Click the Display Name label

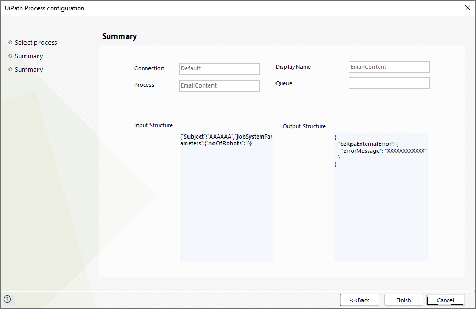pos(293,67)
